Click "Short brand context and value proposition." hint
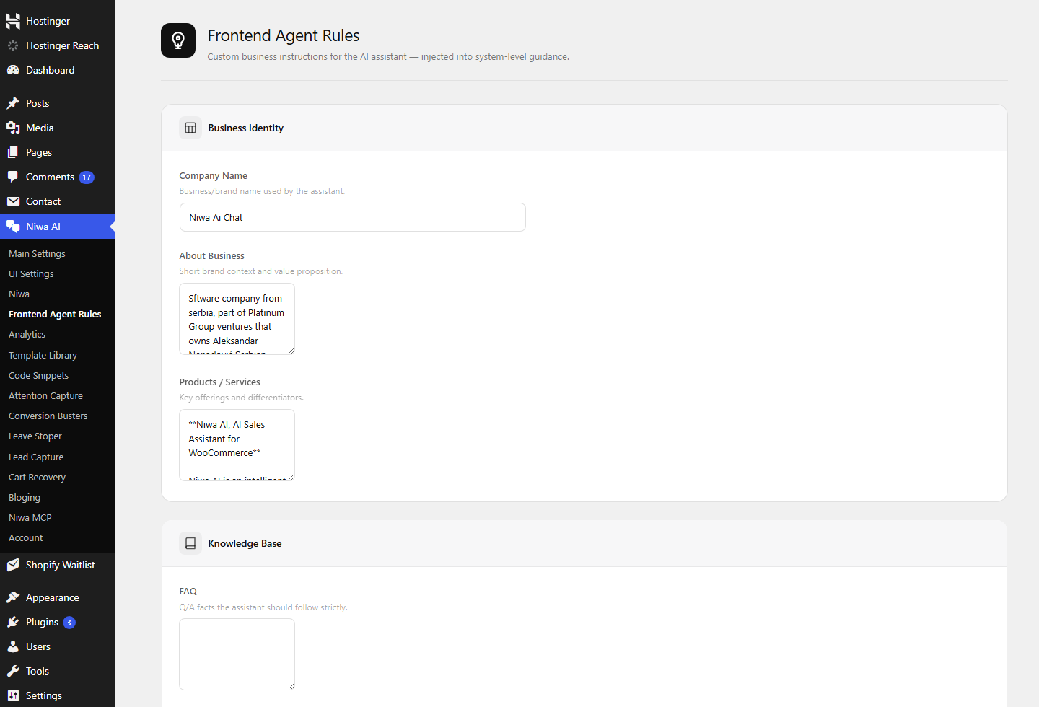Viewport: 1039px width, 707px height. [260, 271]
